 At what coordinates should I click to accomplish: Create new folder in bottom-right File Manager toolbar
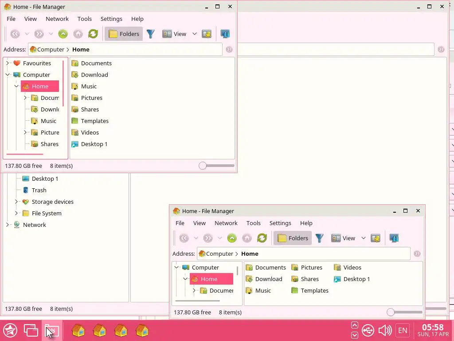(x=376, y=238)
